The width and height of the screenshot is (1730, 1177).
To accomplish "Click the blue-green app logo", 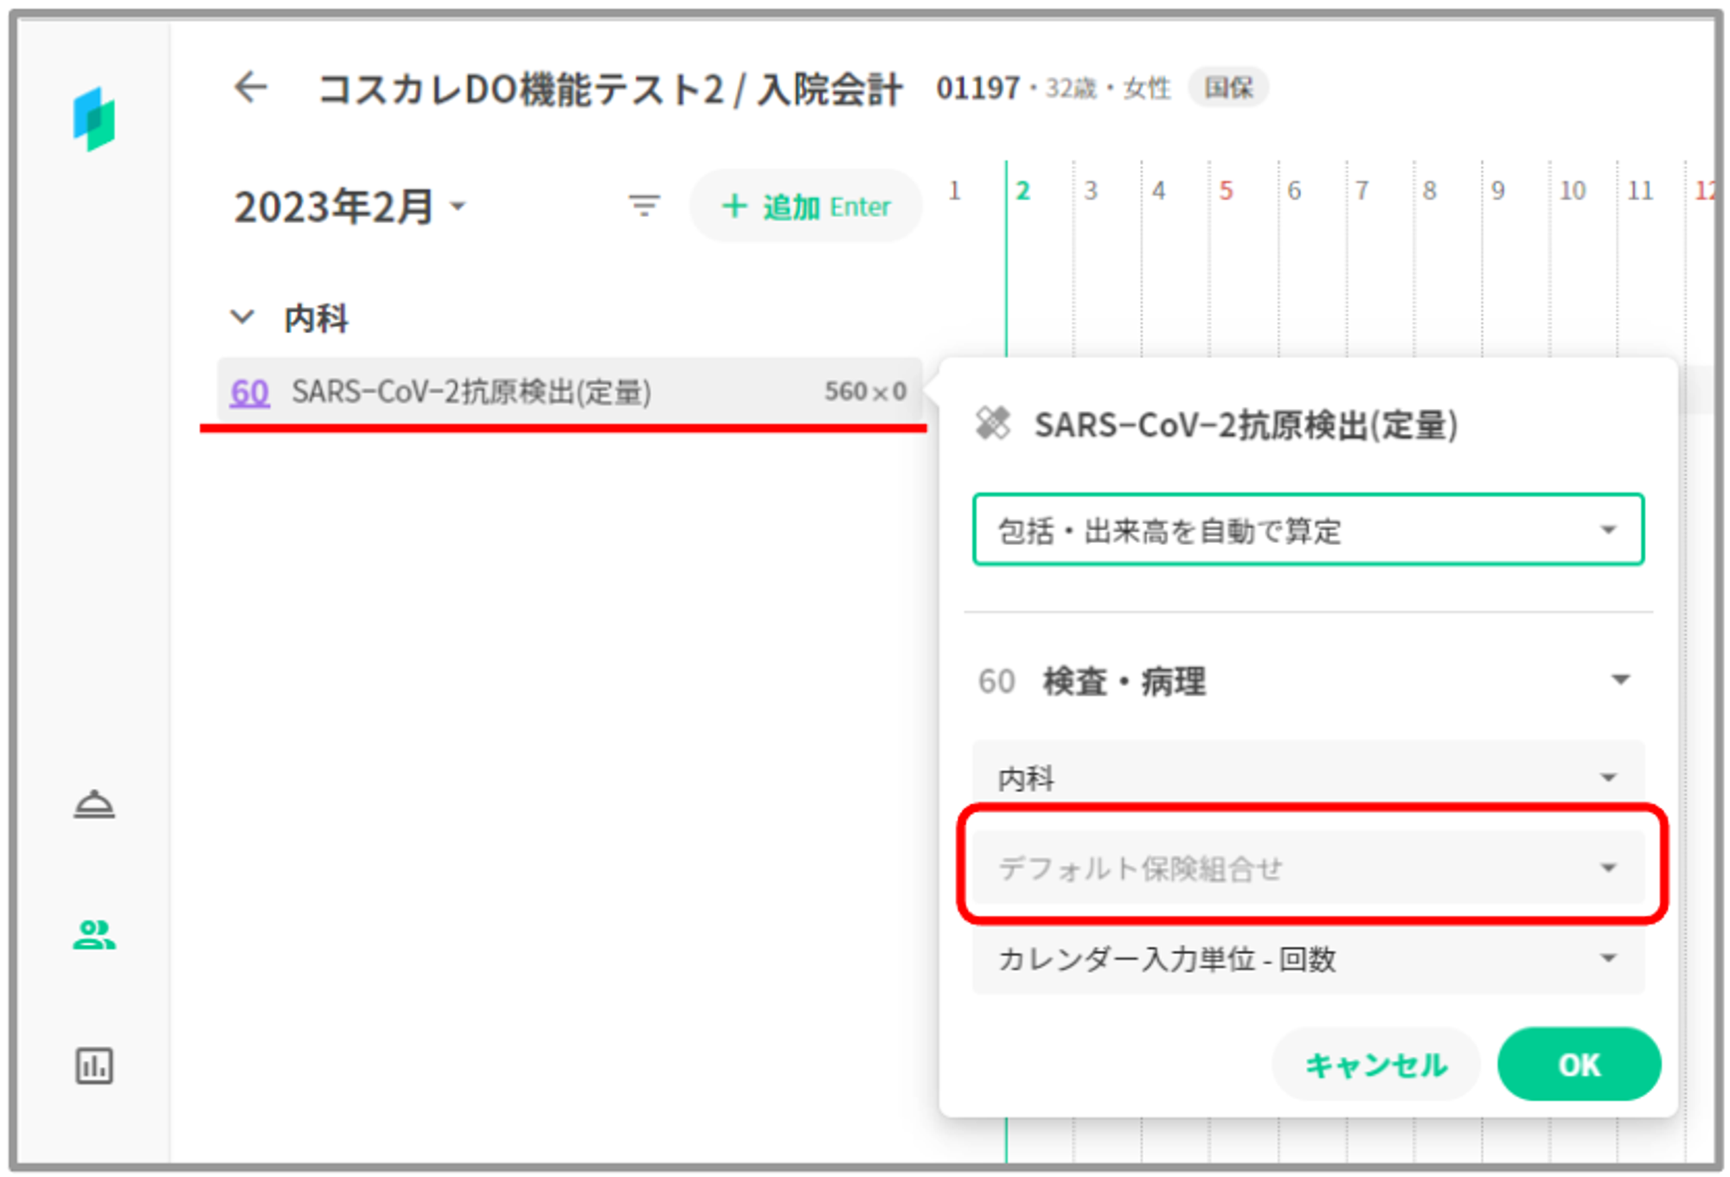I will click(x=94, y=119).
